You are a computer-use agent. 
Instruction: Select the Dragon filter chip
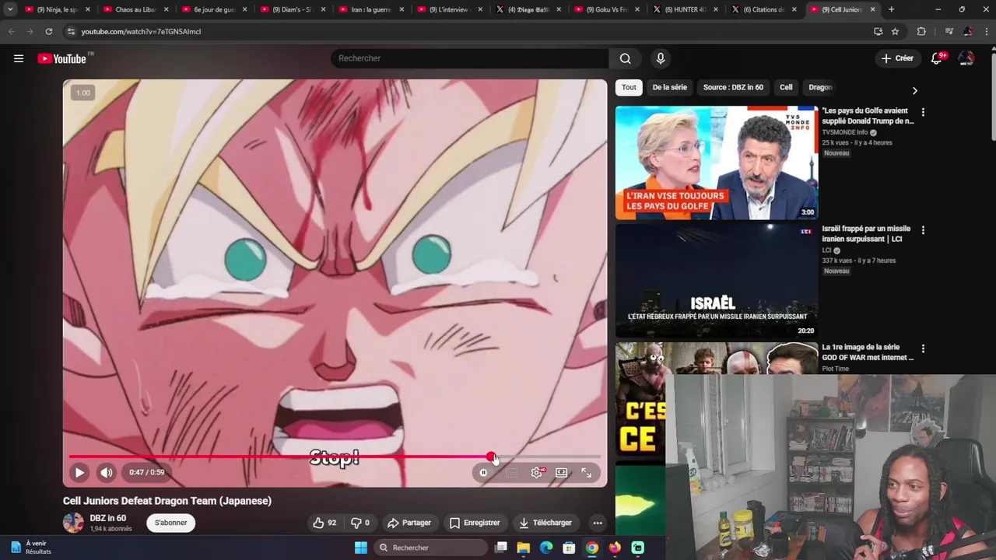click(820, 87)
